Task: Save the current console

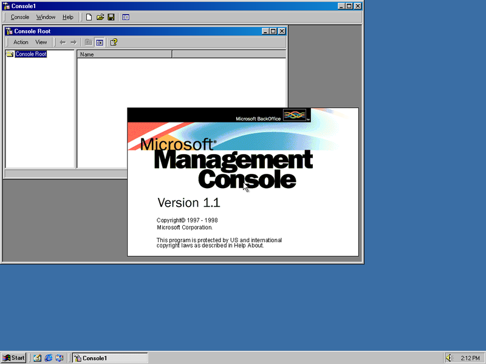Action: pyautogui.click(x=111, y=17)
